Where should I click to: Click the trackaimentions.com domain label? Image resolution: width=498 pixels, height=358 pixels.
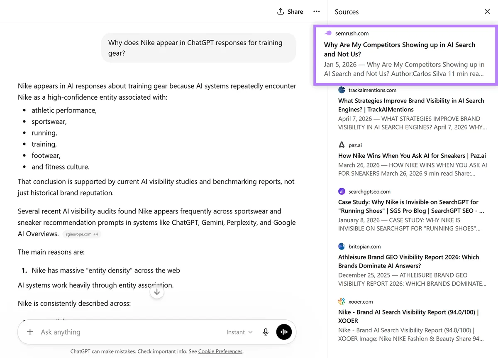coord(372,90)
